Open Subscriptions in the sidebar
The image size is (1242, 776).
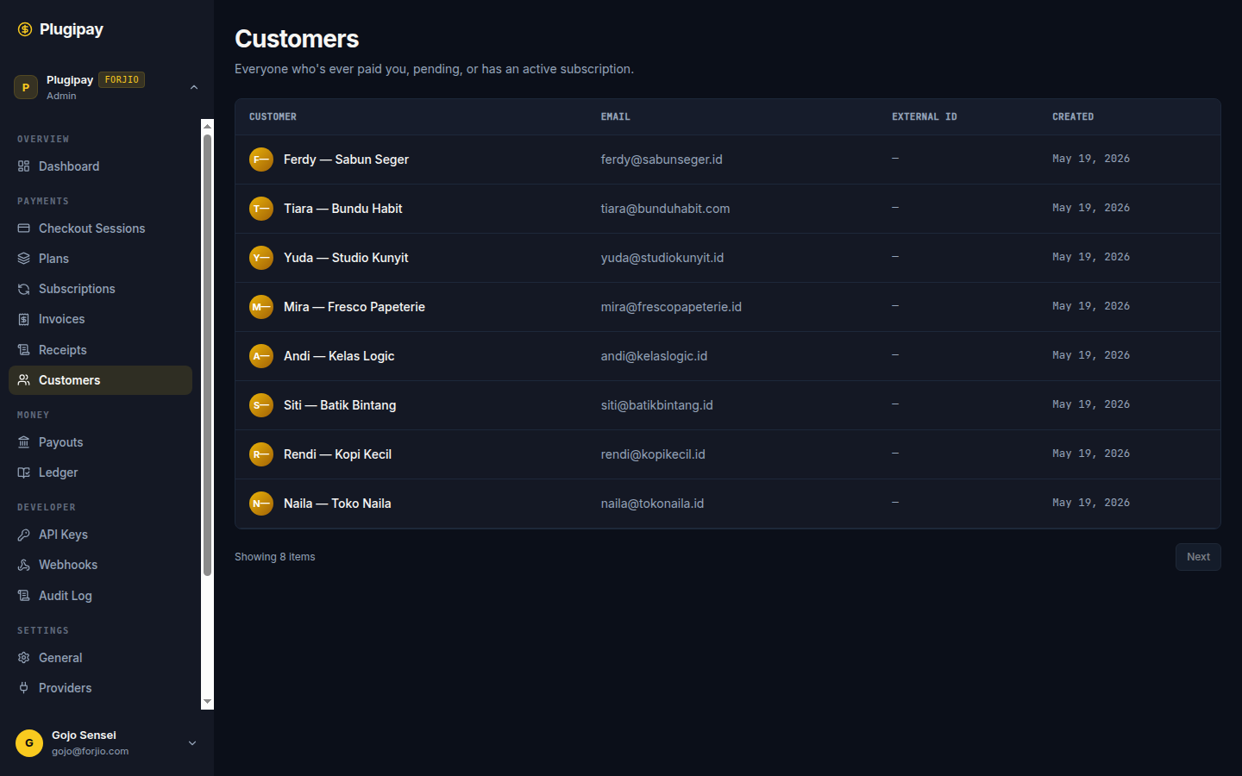pos(100,289)
